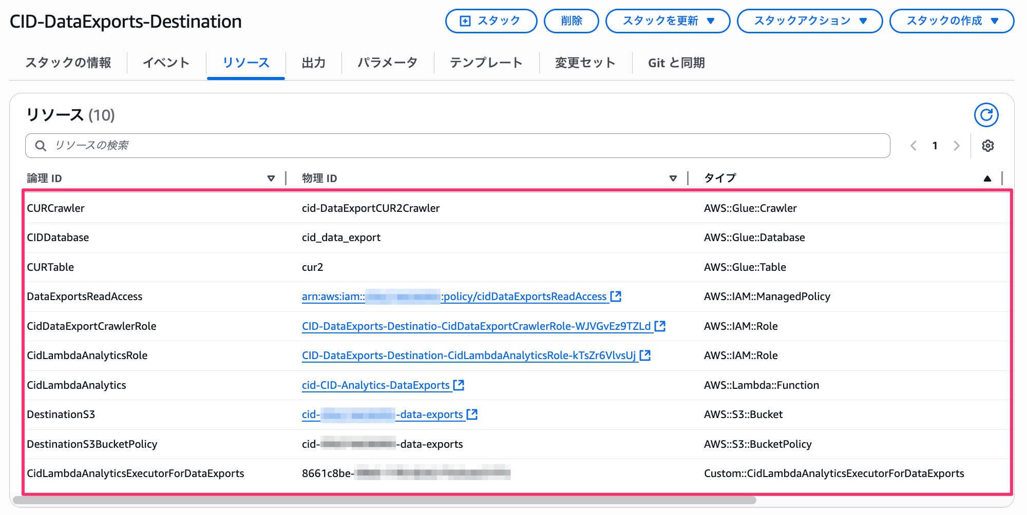
Task: Select the CIDDatabase logical ID cell
Action: (x=58, y=237)
